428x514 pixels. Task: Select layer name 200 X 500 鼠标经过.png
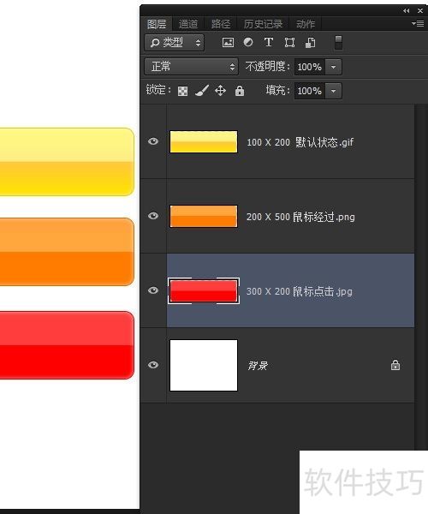pyautogui.click(x=300, y=217)
